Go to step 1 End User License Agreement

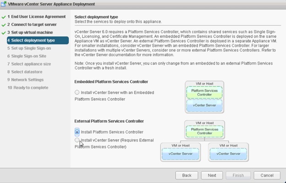point(37,16)
